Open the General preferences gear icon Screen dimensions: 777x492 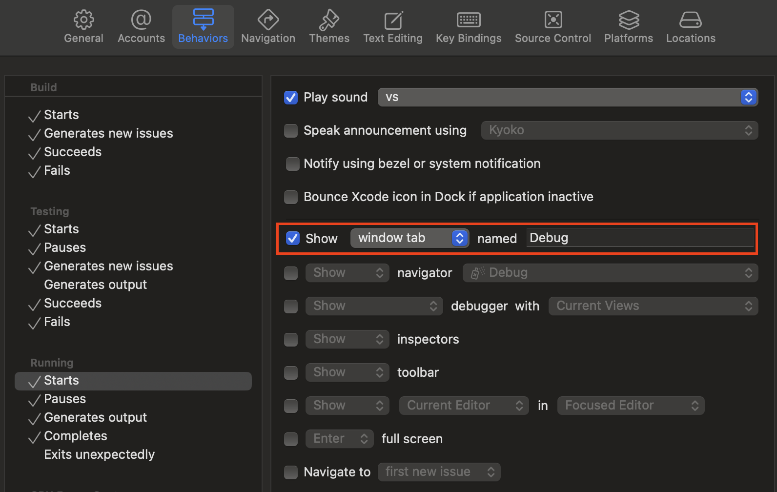coord(83,20)
